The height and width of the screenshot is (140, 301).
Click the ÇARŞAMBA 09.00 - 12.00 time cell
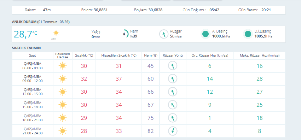point(33,79)
